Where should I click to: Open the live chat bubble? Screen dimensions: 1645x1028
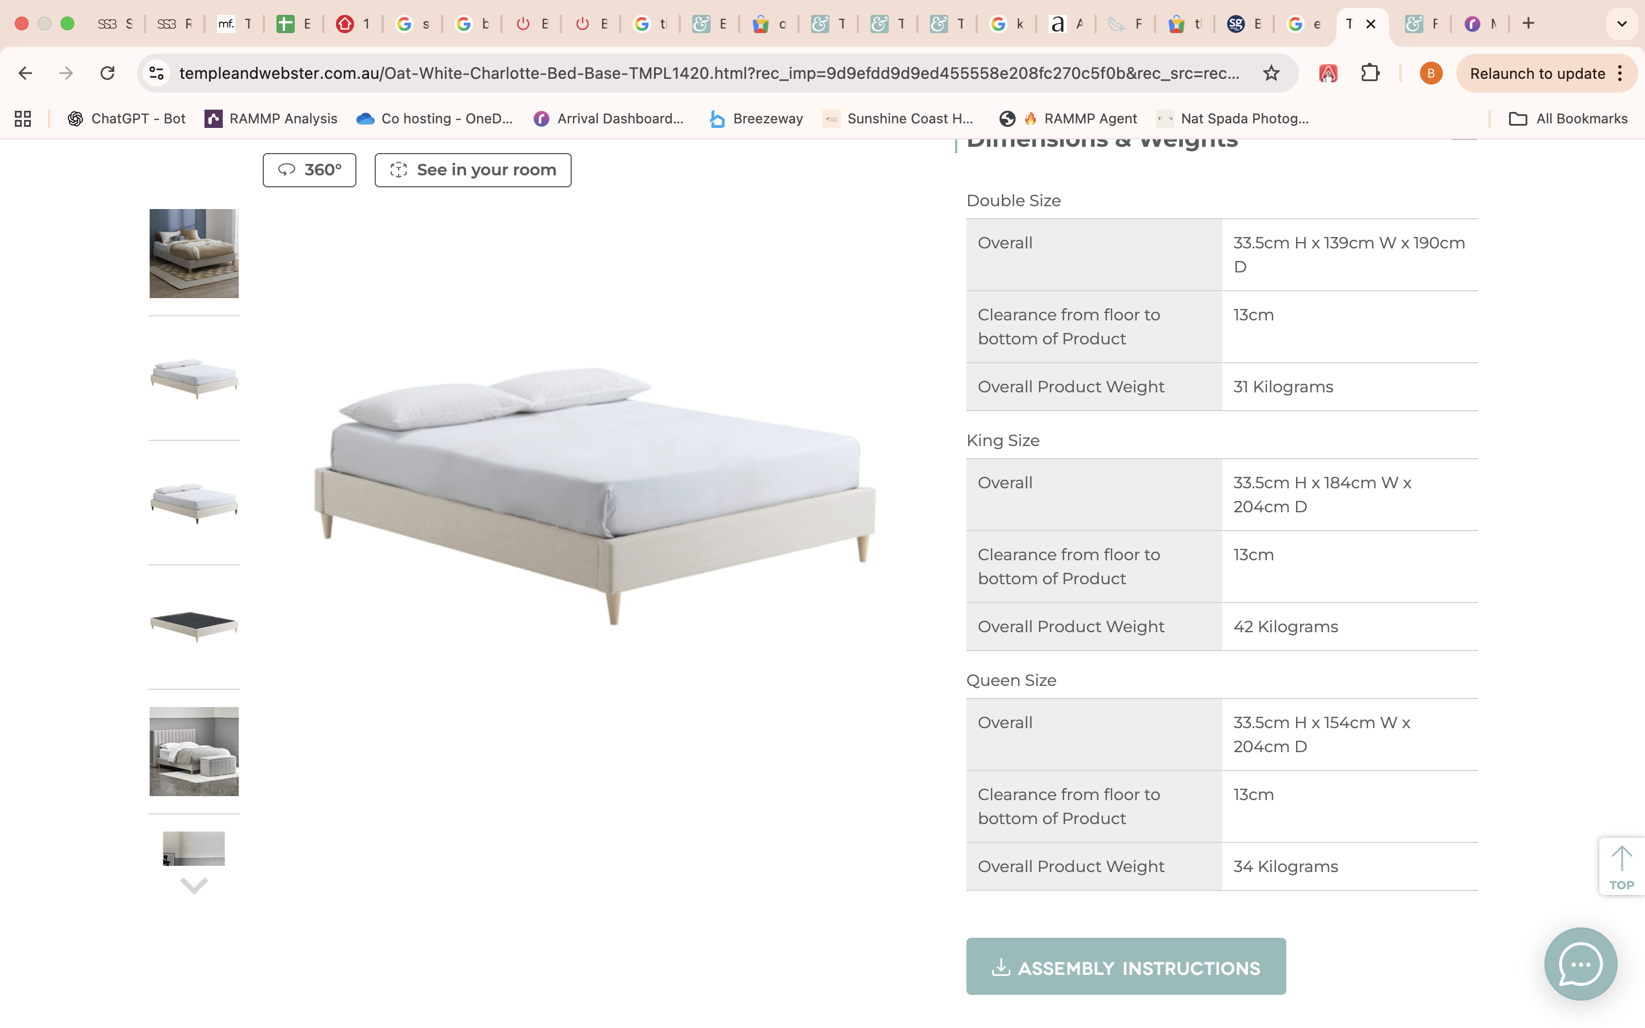pyautogui.click(x=1580, y=963)
